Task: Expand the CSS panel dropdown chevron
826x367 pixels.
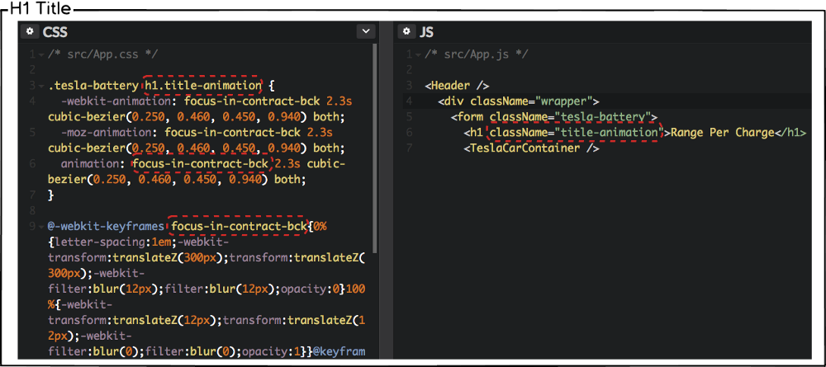Action: [365, 31]
